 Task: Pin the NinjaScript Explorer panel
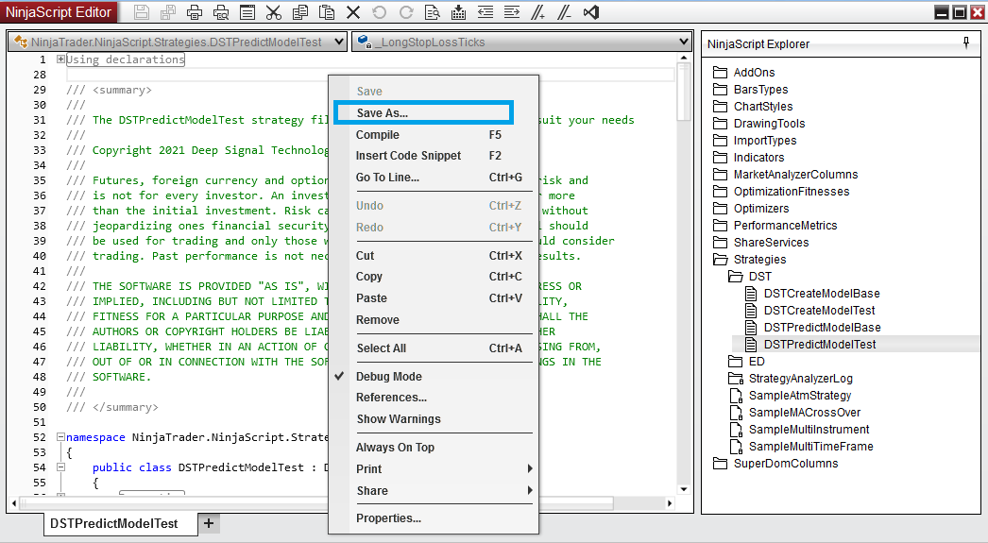pos(966,42)
